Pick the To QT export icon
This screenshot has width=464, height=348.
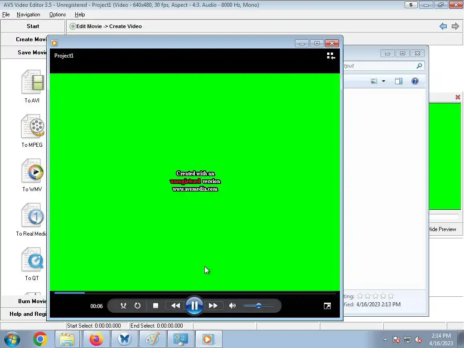(x=33, y=259)
